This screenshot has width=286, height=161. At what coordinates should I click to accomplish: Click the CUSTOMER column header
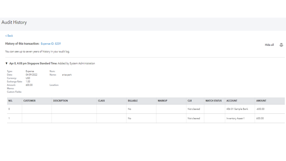29,101
